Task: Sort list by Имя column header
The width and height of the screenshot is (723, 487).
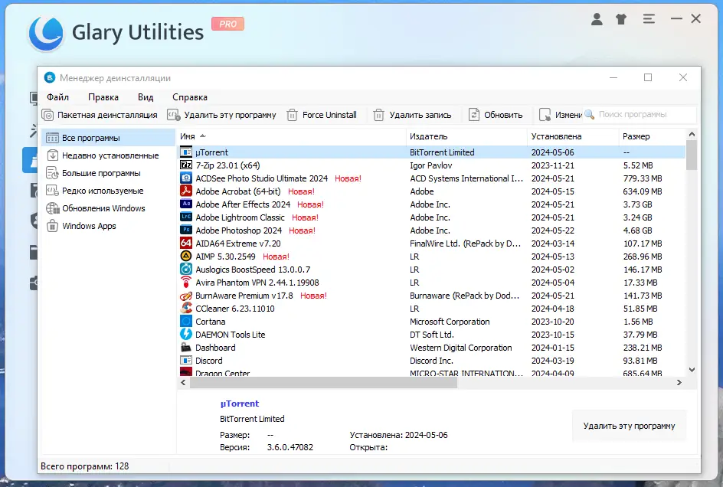Action: 290,136
